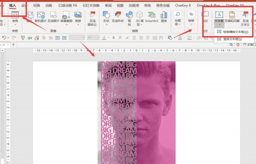Open header and footer (页眉和页脚)
Viewport: 256px width, 164px height.
point(232,17)
